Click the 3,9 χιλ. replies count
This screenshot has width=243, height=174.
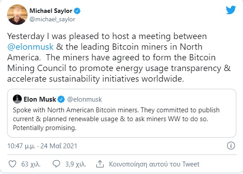76,164
